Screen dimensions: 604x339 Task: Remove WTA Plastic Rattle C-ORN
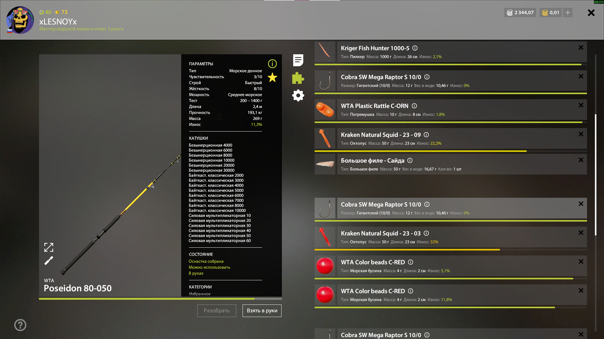pos(581,105)
